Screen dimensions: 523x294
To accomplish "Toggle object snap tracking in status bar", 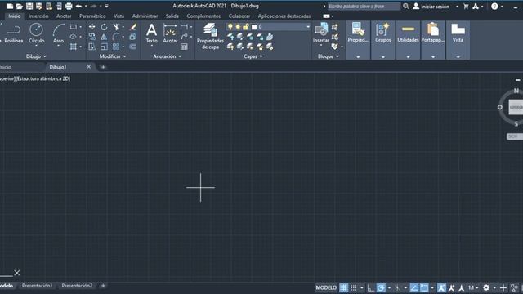I will [x=414, y=287].
